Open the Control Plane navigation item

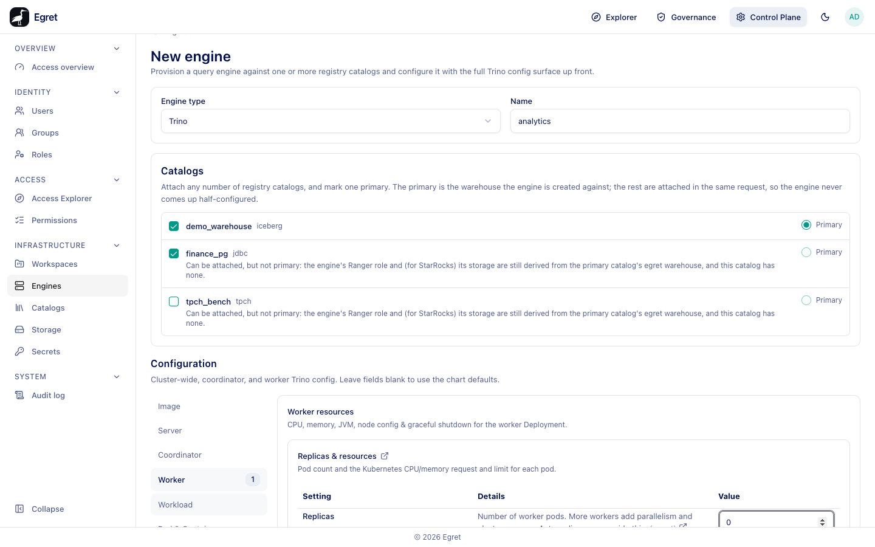[x=768, y=17]
